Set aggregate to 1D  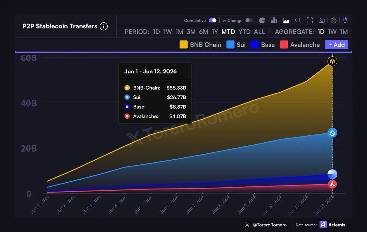[321, 32]
